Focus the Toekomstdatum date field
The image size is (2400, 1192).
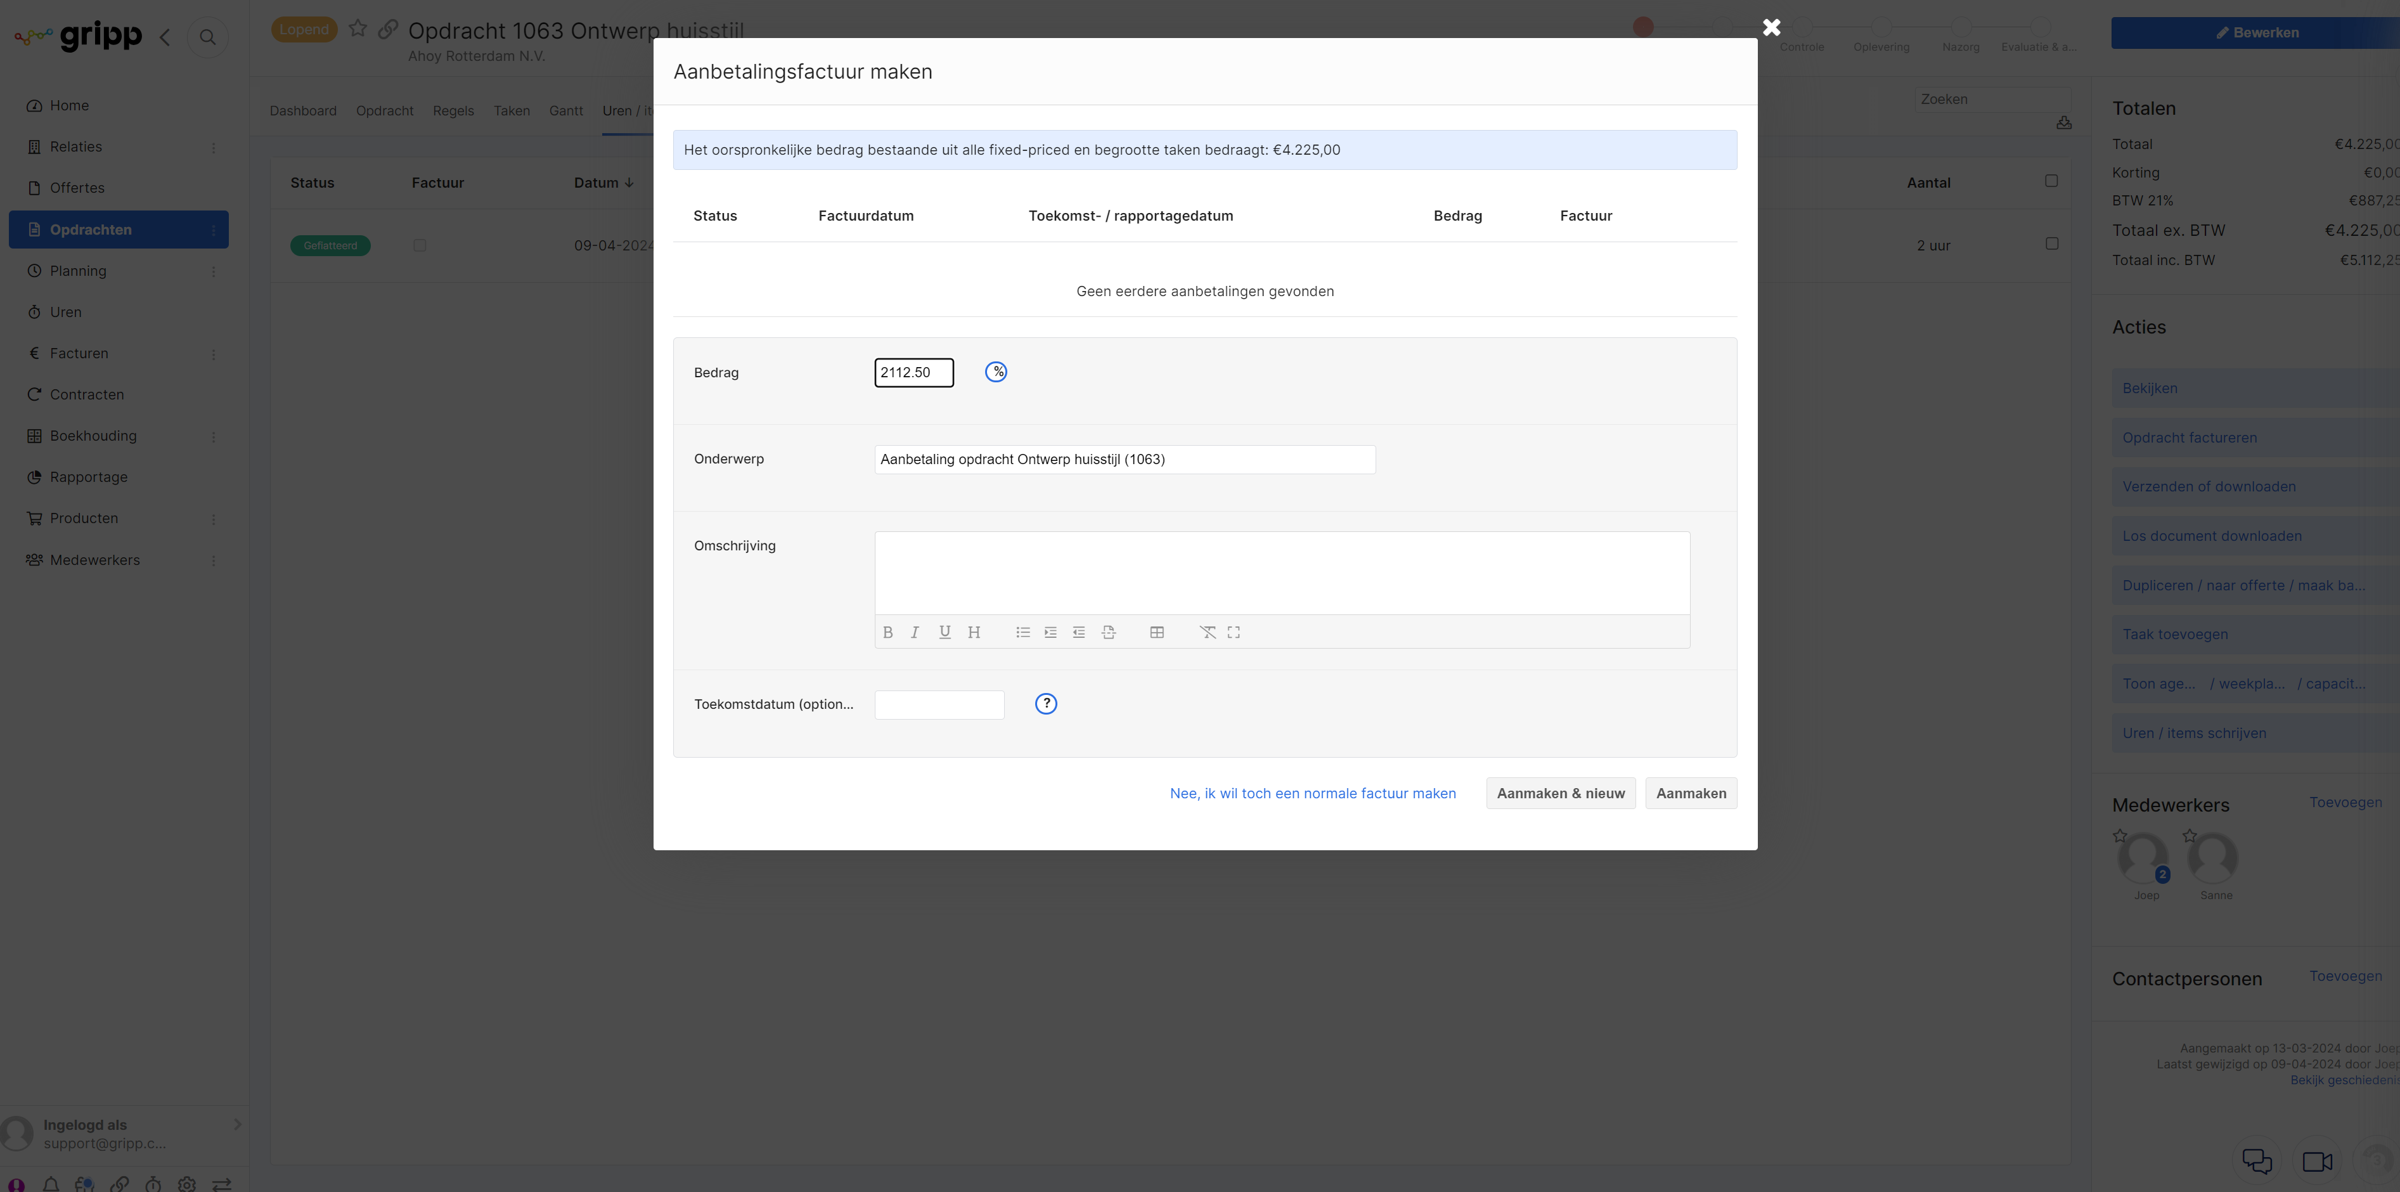click(939, 704)
